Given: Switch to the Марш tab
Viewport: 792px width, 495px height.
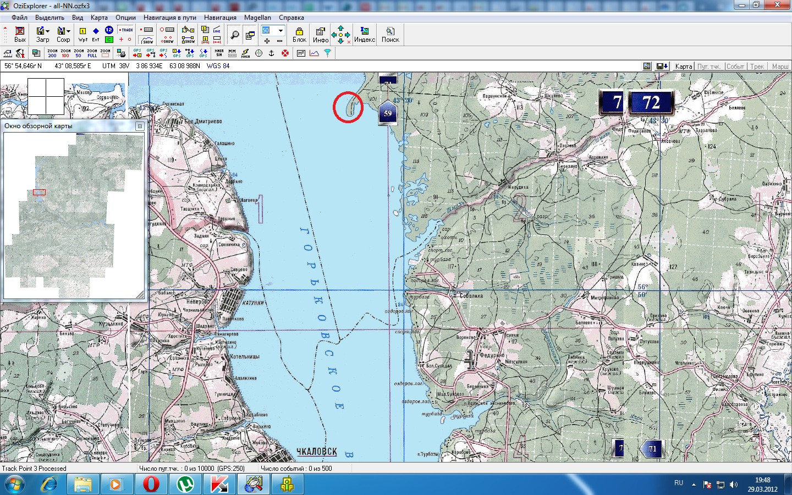Looking at the screenshot, I should click(x=780, y=66).
